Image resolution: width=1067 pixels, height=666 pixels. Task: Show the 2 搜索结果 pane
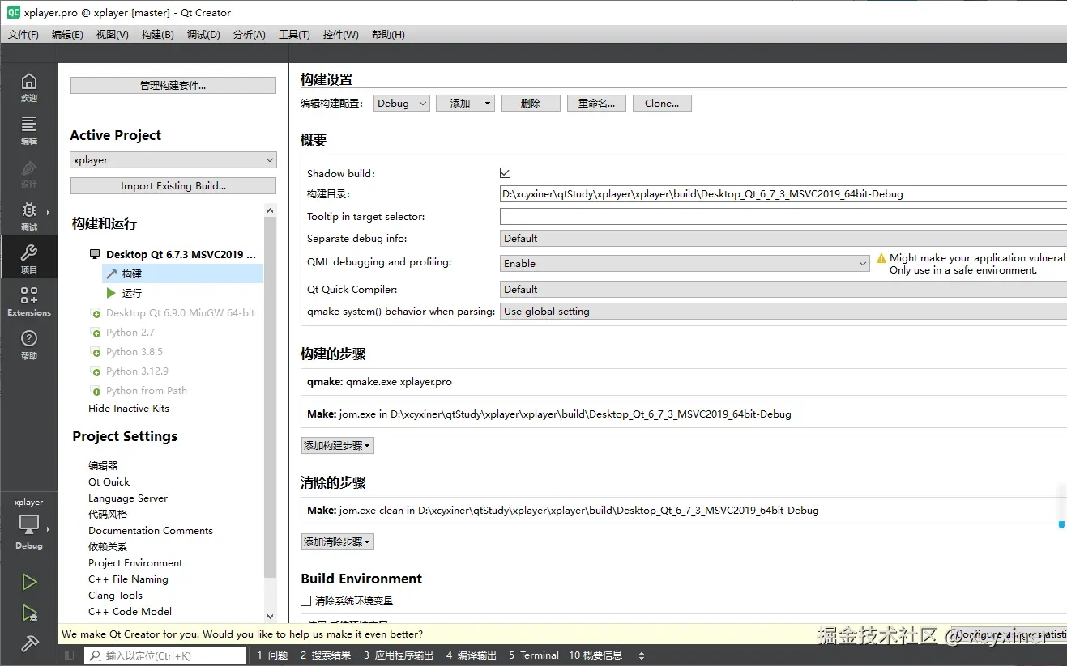tap(326, 655)
